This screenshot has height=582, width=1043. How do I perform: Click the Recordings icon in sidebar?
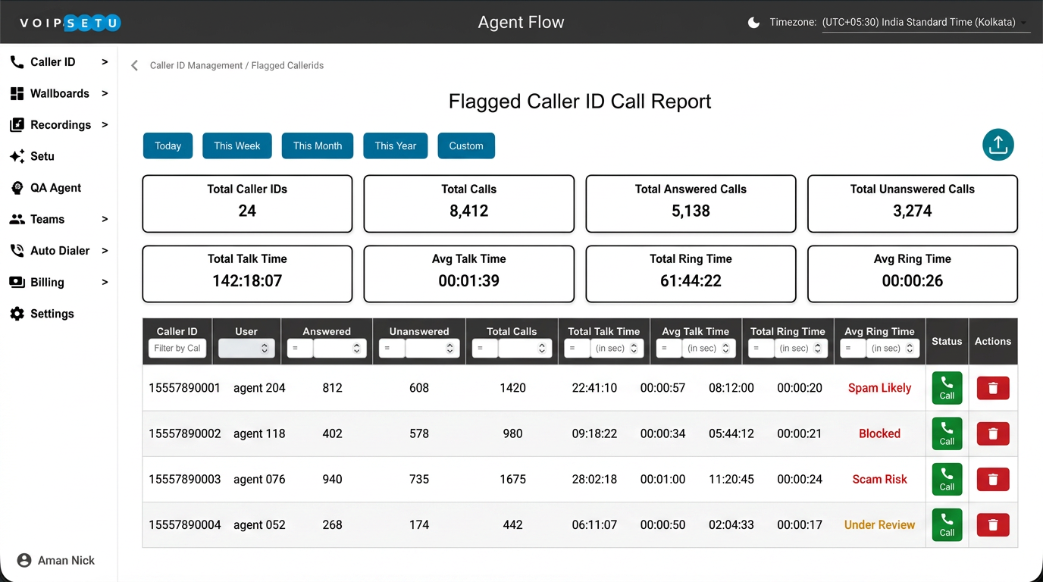pyautogui.click(x=17, y=125)
